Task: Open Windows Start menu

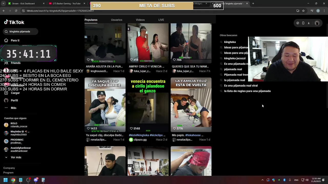Action: [5, 180]
